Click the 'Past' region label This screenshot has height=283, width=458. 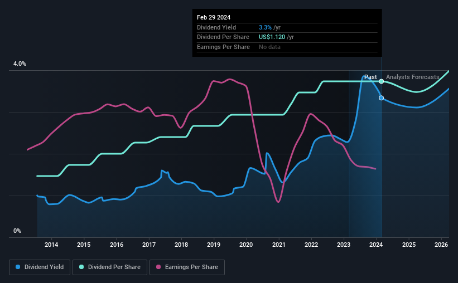tap(370, 77)
